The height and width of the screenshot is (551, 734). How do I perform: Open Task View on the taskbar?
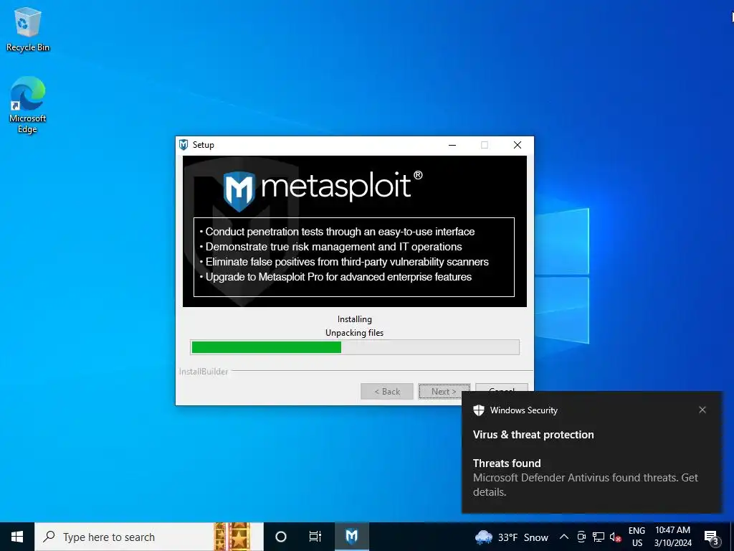(315, 537)
